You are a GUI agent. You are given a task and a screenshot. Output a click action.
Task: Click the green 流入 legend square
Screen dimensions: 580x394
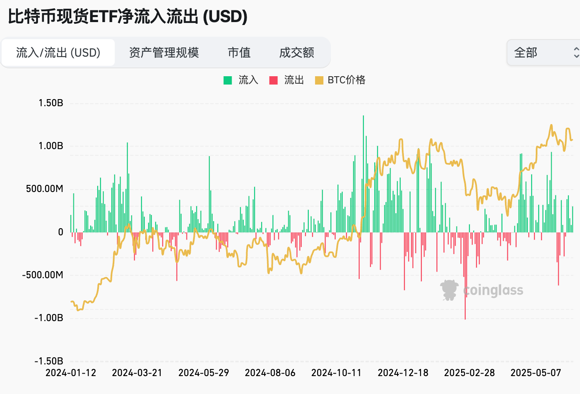227,80
